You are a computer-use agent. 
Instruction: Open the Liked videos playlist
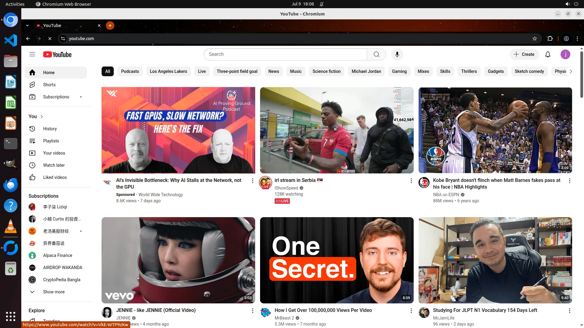tap(55, 177)
